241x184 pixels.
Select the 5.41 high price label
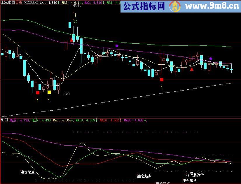[77, 6]
